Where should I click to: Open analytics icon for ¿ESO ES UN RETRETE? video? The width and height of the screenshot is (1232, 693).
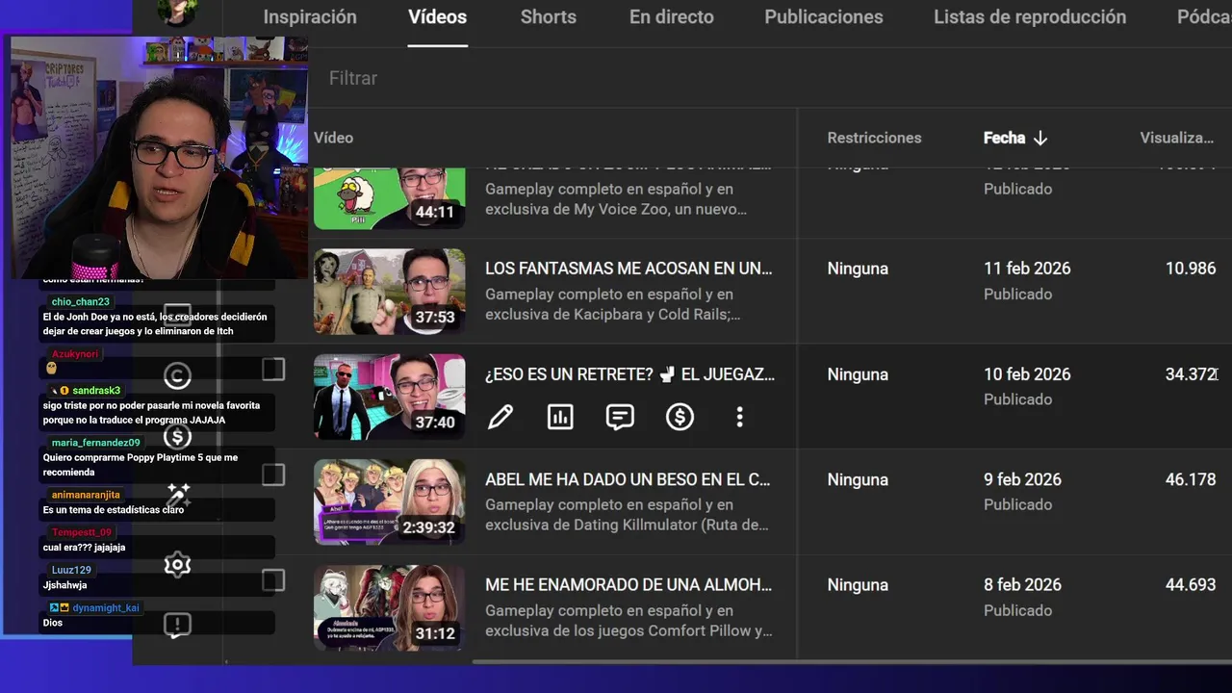click(x=560, y=417)
